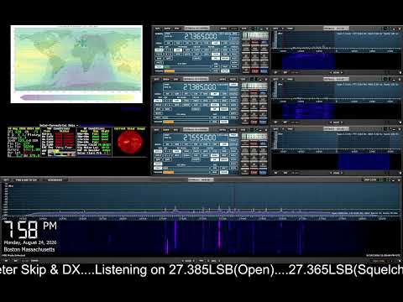Image resolution: width=403 pixels, height=302 pixels.
Task: Click the waterfall of the 27.385 receiver
Action: 337,112
